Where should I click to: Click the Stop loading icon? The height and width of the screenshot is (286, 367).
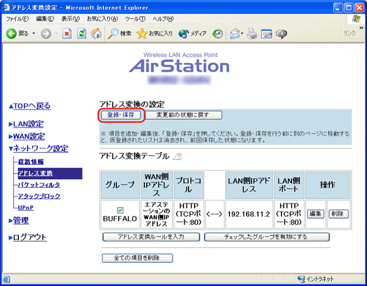pyautogui.click(x=67, y=33)
